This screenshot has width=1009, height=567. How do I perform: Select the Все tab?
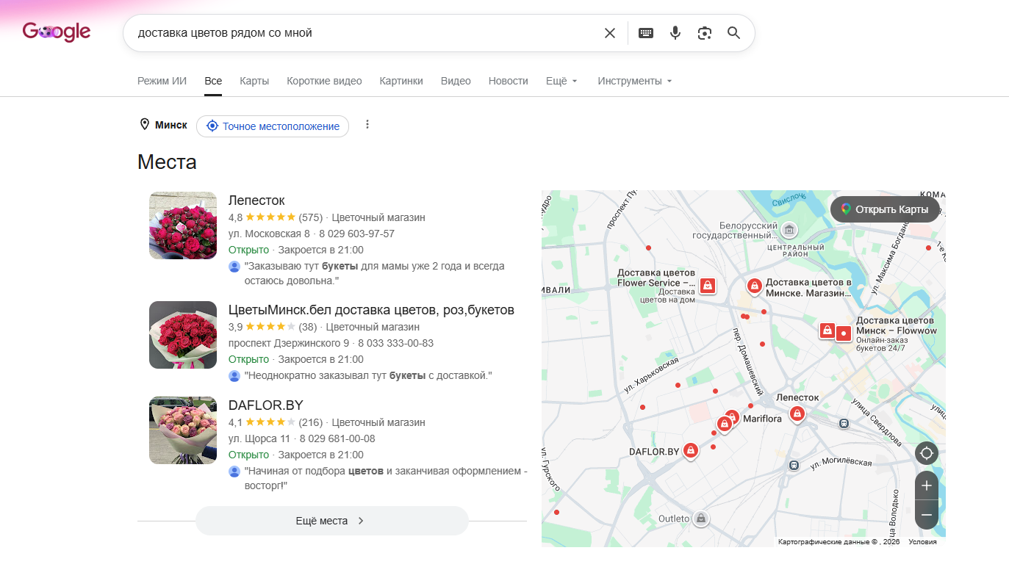(x=213, y=81)
